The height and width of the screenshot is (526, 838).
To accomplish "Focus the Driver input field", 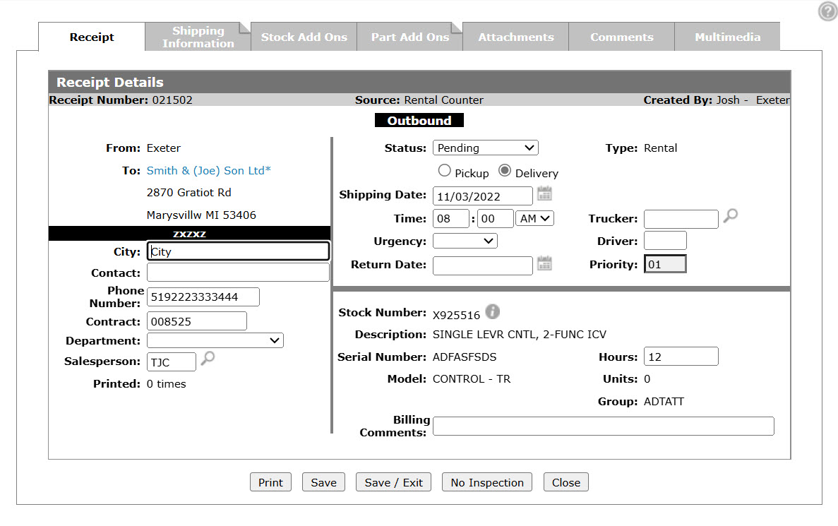I will tap(665, 241).
